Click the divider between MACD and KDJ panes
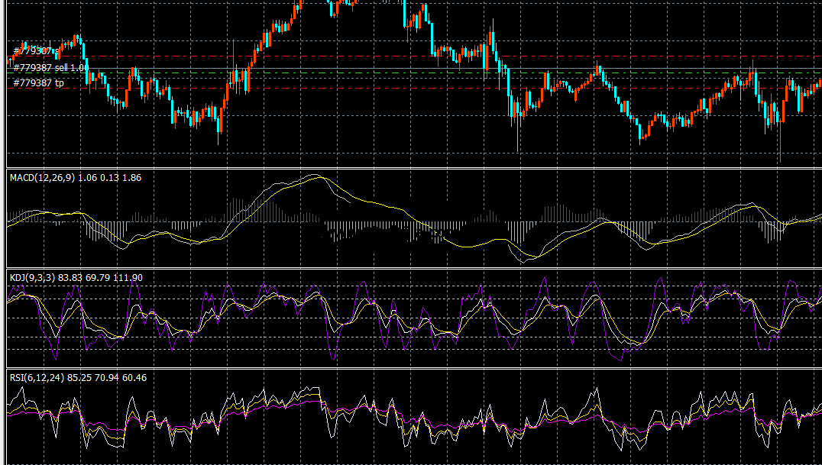Viewport: 822px width, 465px height. tap(413, 268)
